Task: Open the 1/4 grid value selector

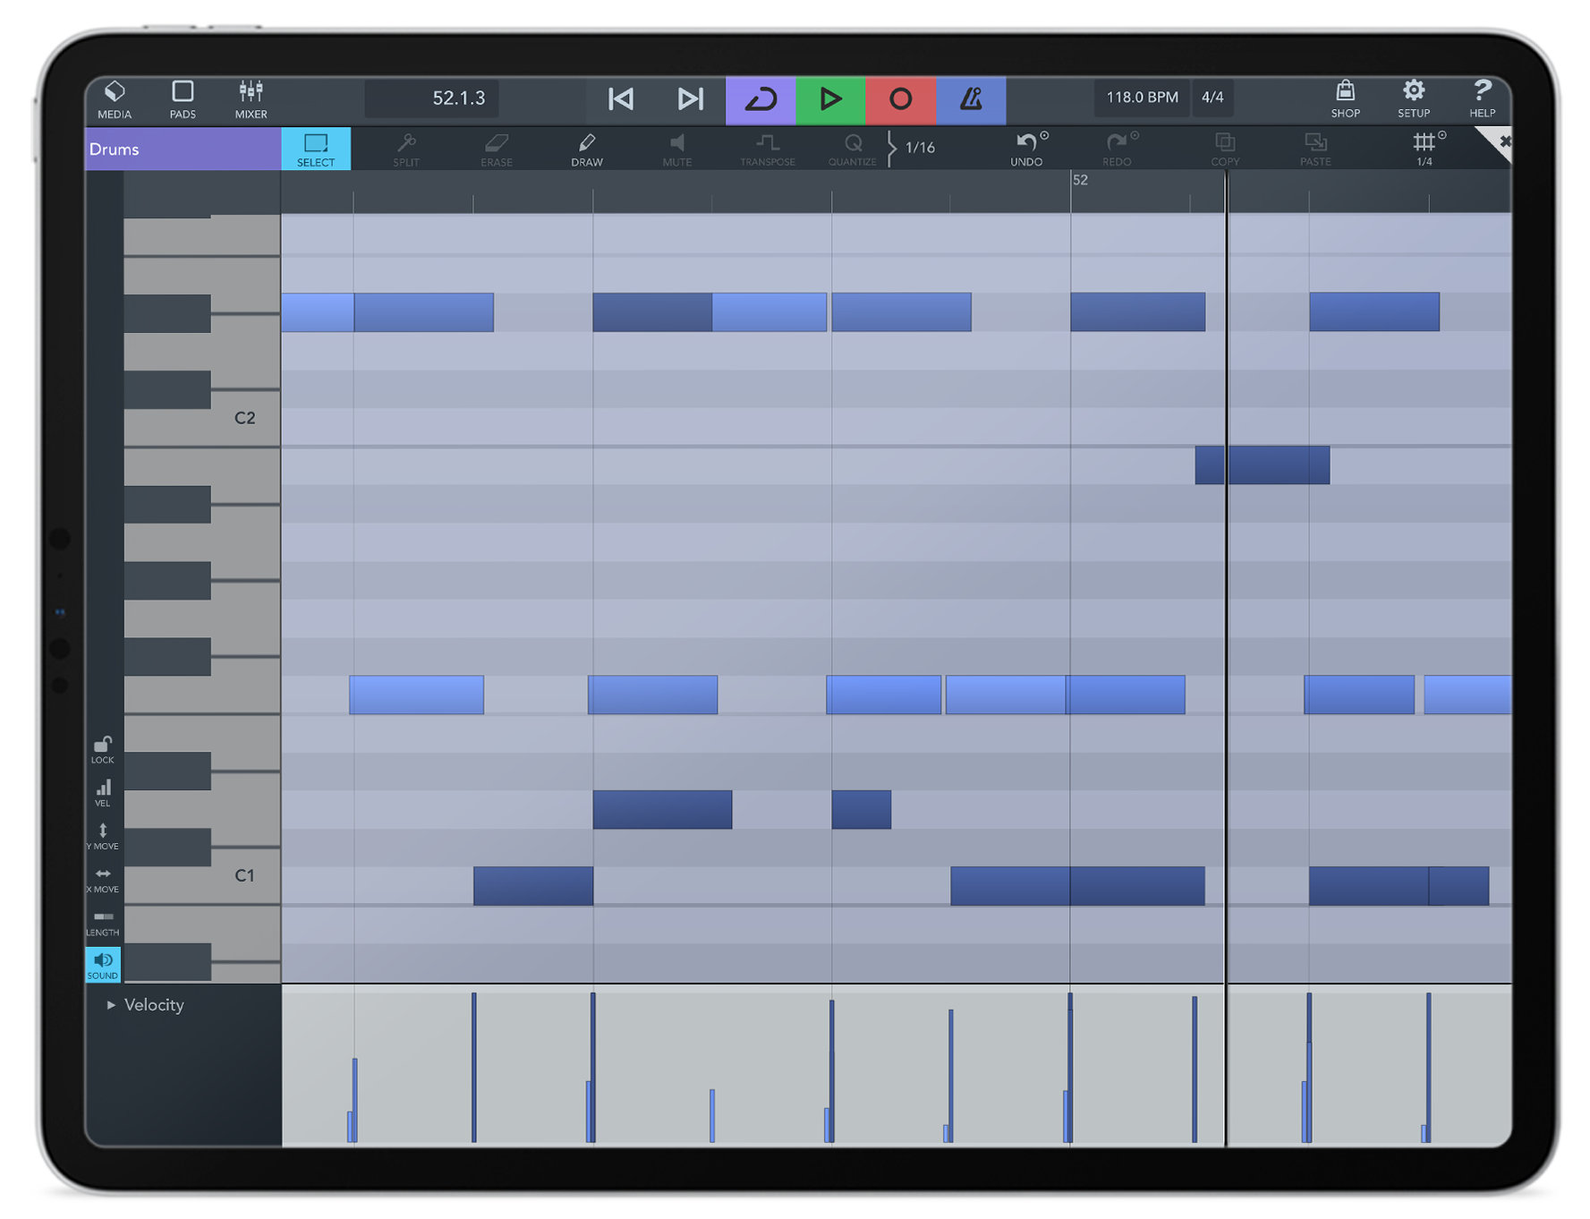Action: [x=1424, y=149]
